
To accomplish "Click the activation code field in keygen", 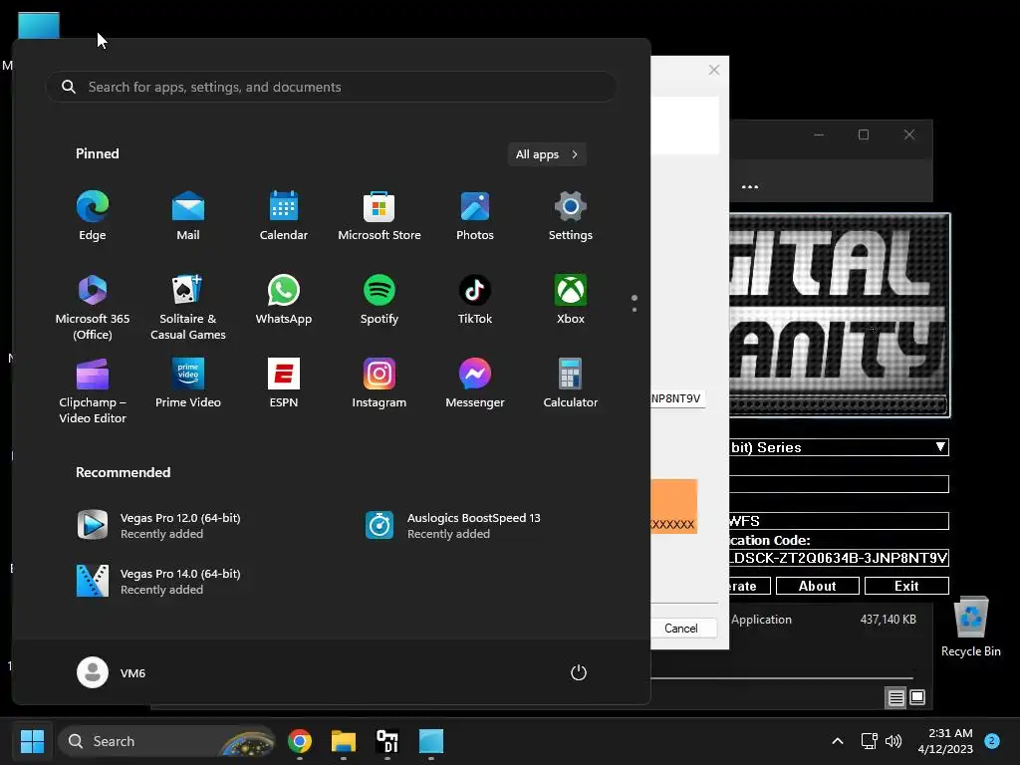I will (x=839, y=558).
